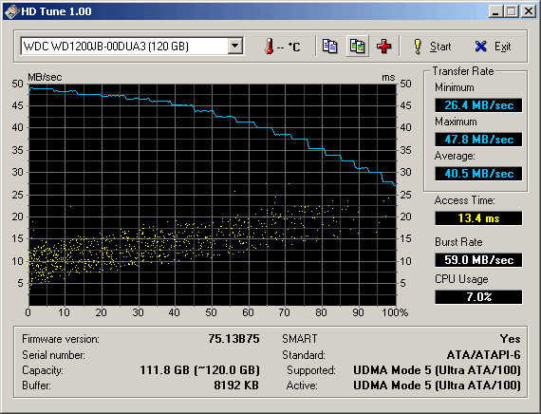Image resolution: width=541 pixels, height=414 pixels.
Task: Click the copy results to clipboard icon
Action: [330, 46]
